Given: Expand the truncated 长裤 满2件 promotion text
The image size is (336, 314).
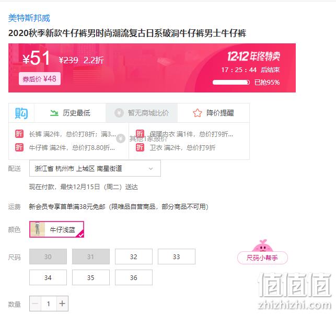Looking at the screenshot, I should [x=73, y=134].
